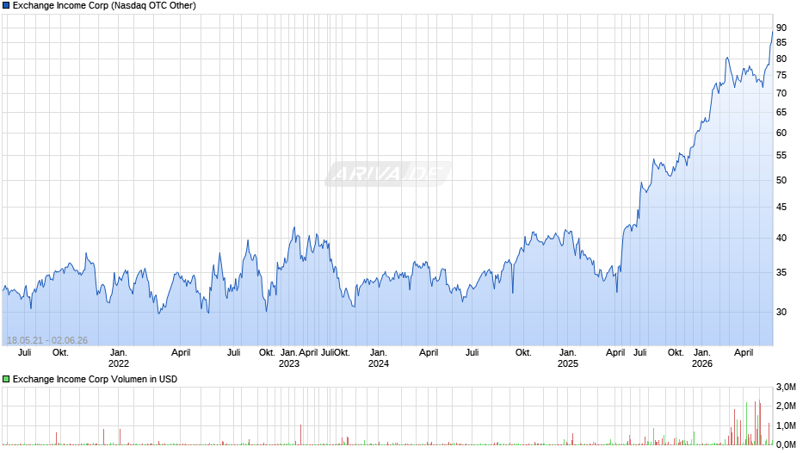Click the price axis value 60

781,133
